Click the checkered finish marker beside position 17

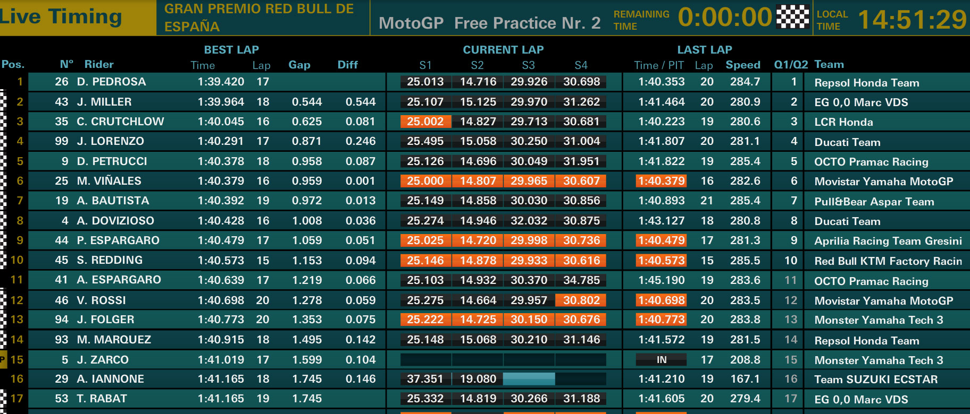[3, 399]
